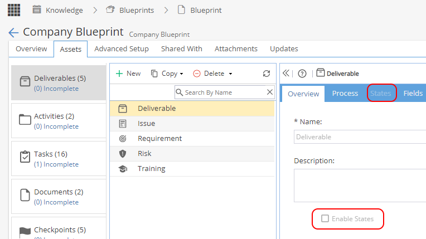
Task: Select the 'Risk' list row
Action: tap(192, 154)
